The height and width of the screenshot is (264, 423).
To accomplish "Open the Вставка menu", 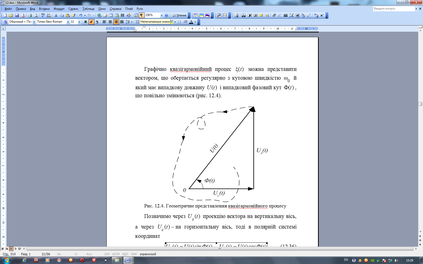I will 44,9.
